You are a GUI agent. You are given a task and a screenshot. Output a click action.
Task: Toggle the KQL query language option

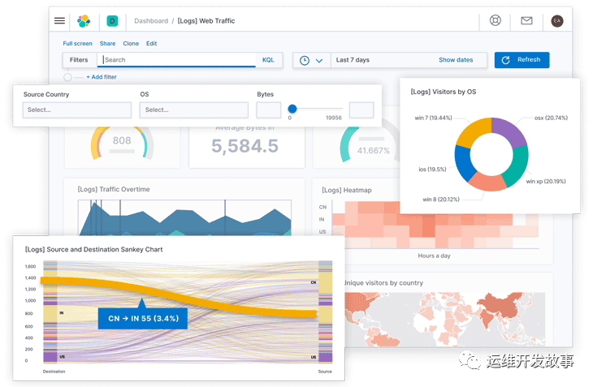click(x=268, y=60)
